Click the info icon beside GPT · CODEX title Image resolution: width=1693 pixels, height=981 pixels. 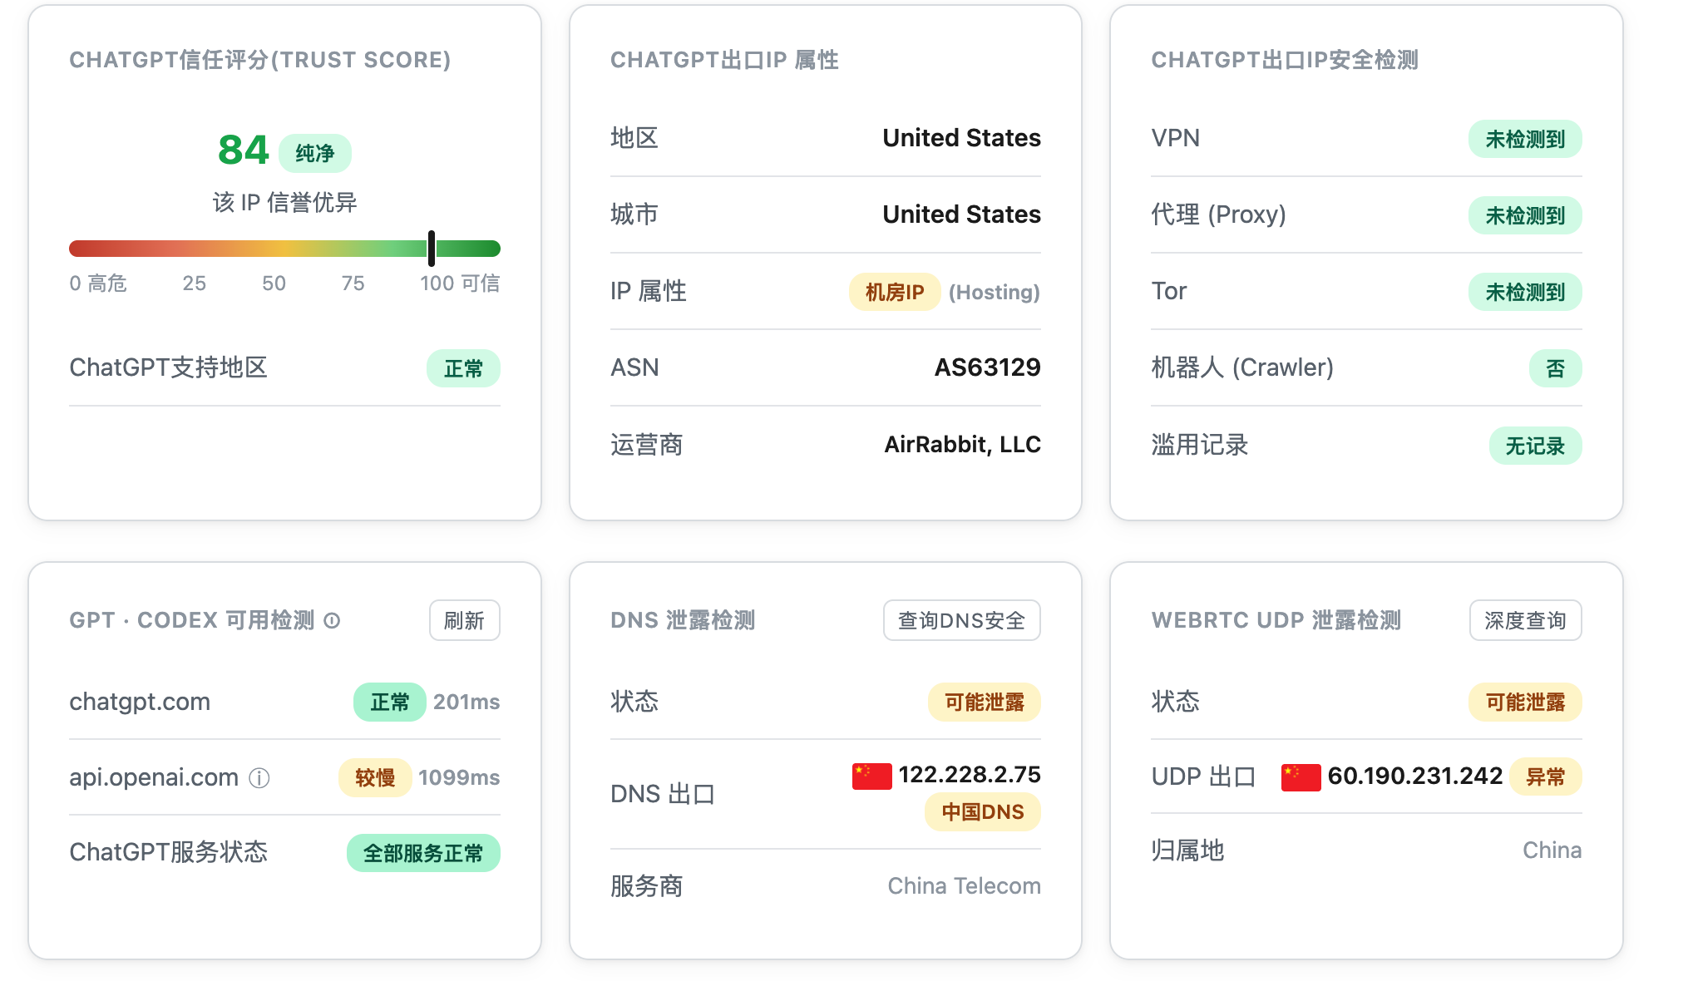point(332,621)
